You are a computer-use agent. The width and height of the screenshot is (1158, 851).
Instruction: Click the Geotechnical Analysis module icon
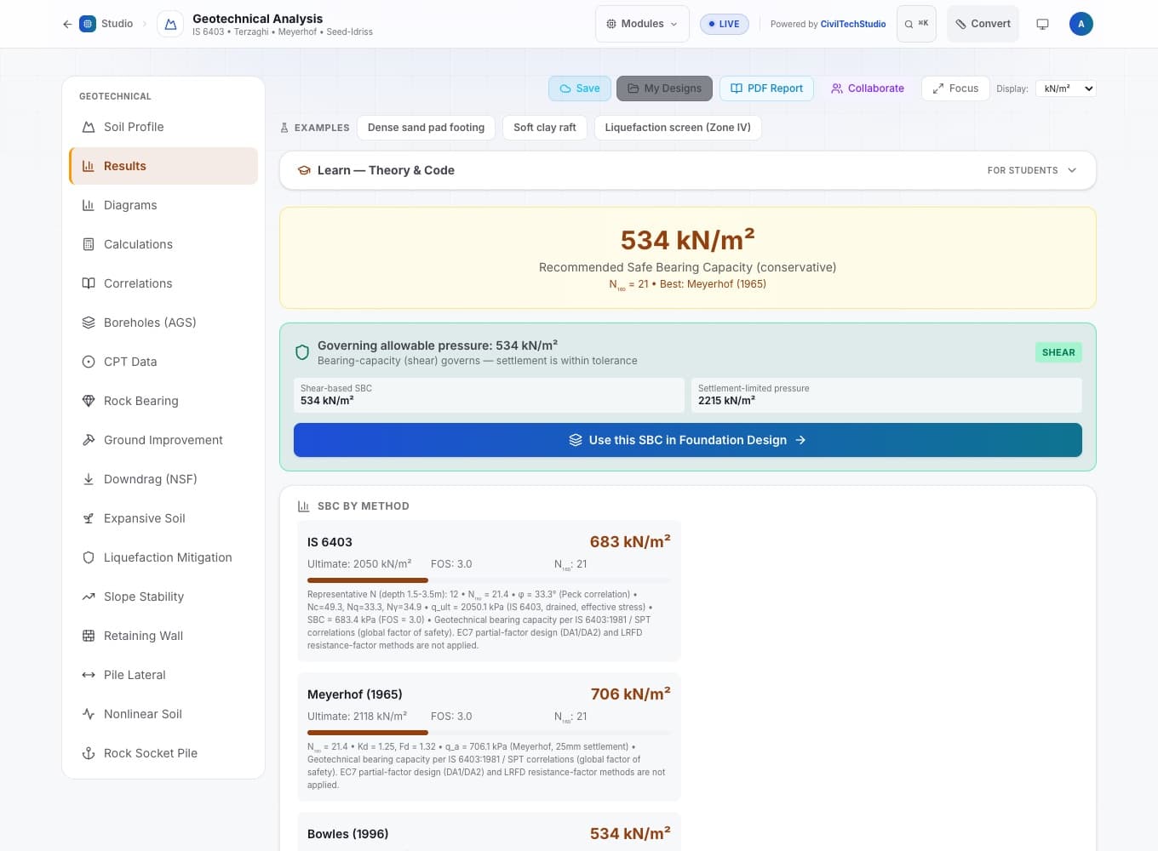tap(170, 25)
